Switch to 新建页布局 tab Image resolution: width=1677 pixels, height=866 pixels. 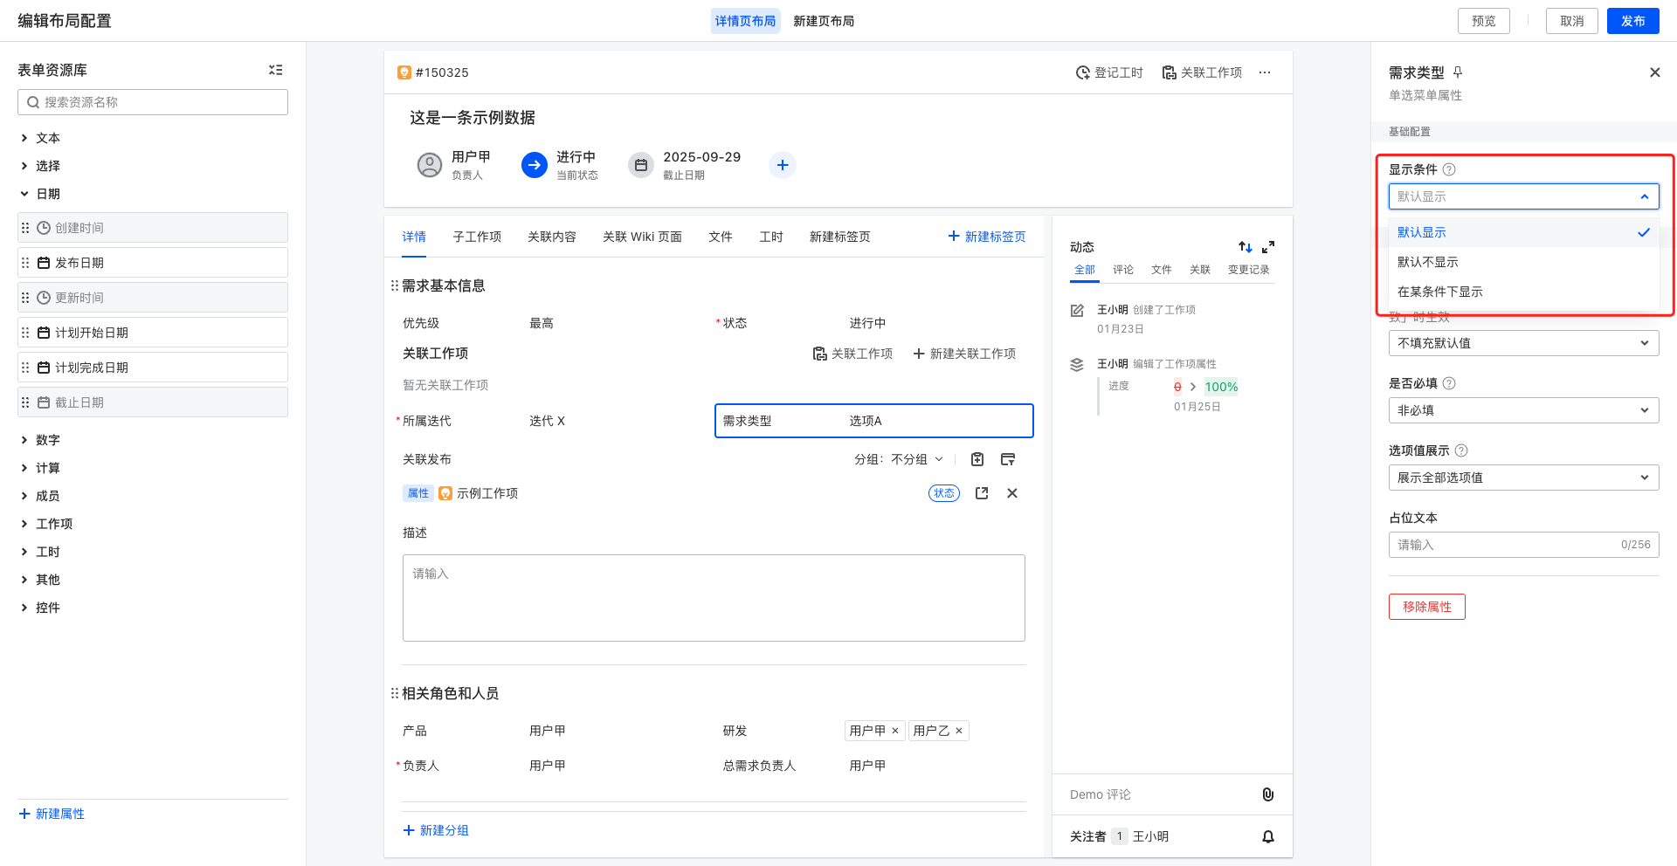(824, 21)
